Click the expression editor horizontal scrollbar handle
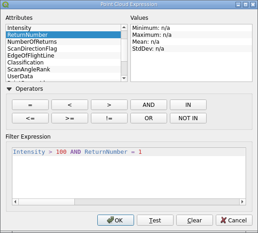This screenshot has height=233, width=258. [x=47, y=202]
